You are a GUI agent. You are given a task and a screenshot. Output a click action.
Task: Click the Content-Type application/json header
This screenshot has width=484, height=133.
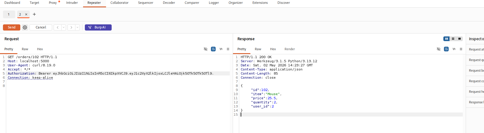pos(272,69)
